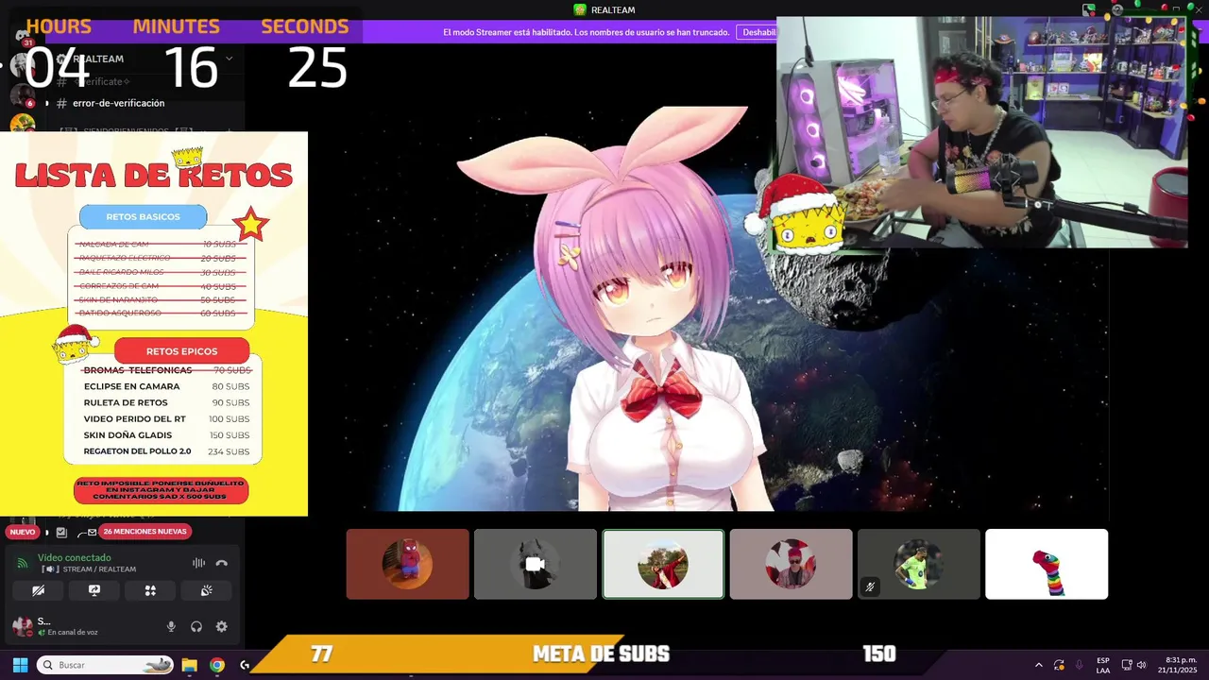Screen dimensions: 1209x680
Task: Open the soundboard button in voice panel
Action: (206, 590)
